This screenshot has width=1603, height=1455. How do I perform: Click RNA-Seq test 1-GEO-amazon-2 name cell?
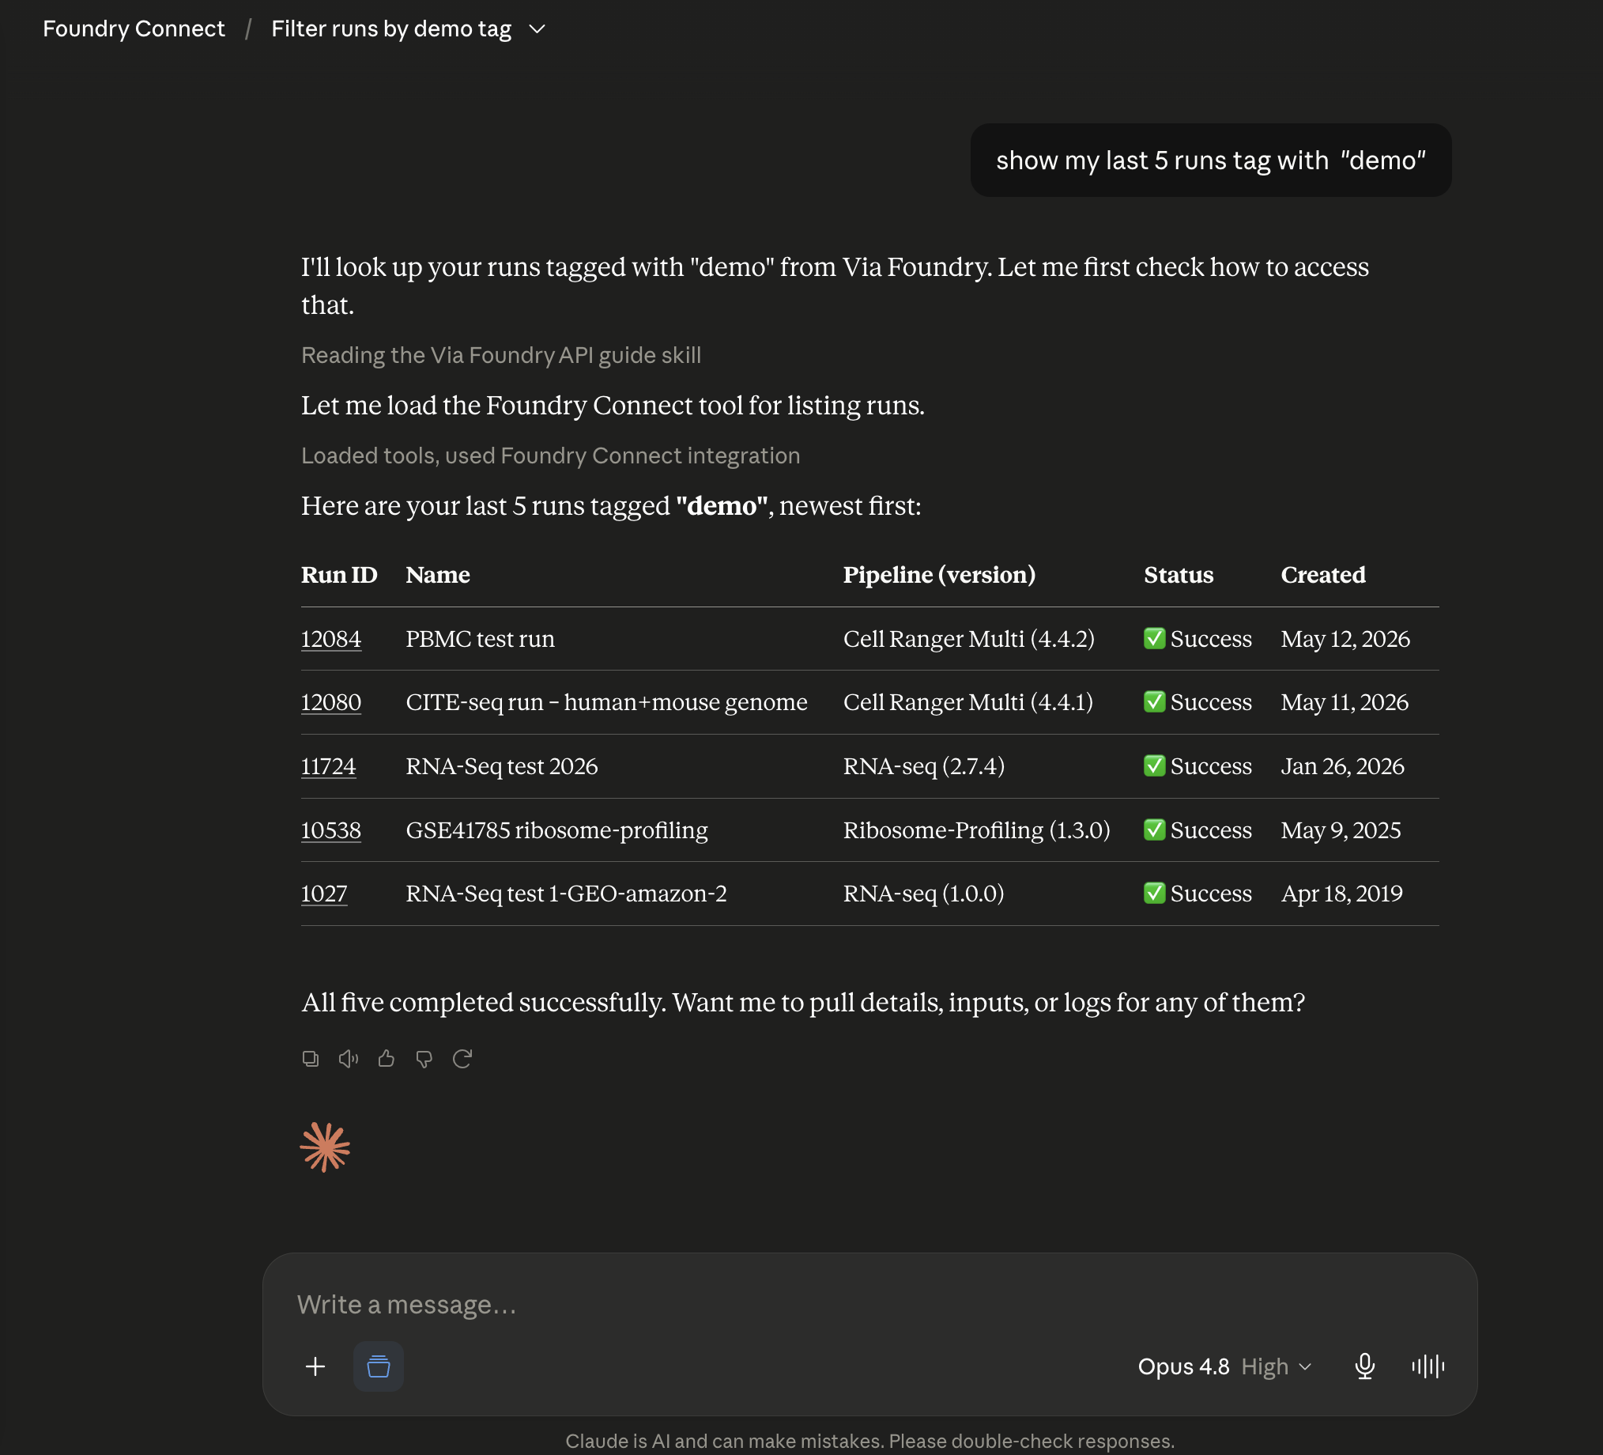(566, 894)
